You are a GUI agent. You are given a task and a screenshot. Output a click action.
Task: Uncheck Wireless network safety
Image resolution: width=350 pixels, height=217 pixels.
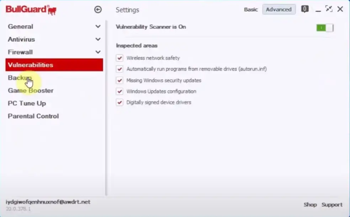pyautogui.click(x=120, y=58)
